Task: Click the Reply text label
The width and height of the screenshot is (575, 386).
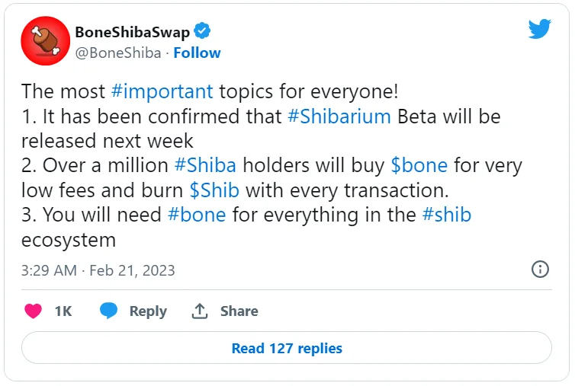Action: 148,311
